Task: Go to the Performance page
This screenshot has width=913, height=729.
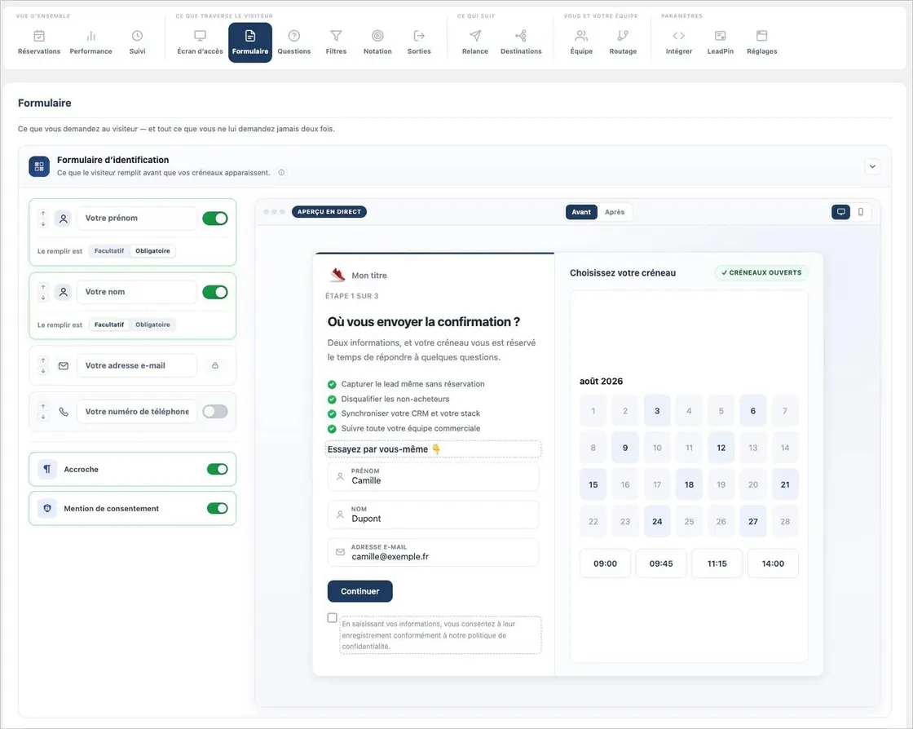Action: [90, 42]
